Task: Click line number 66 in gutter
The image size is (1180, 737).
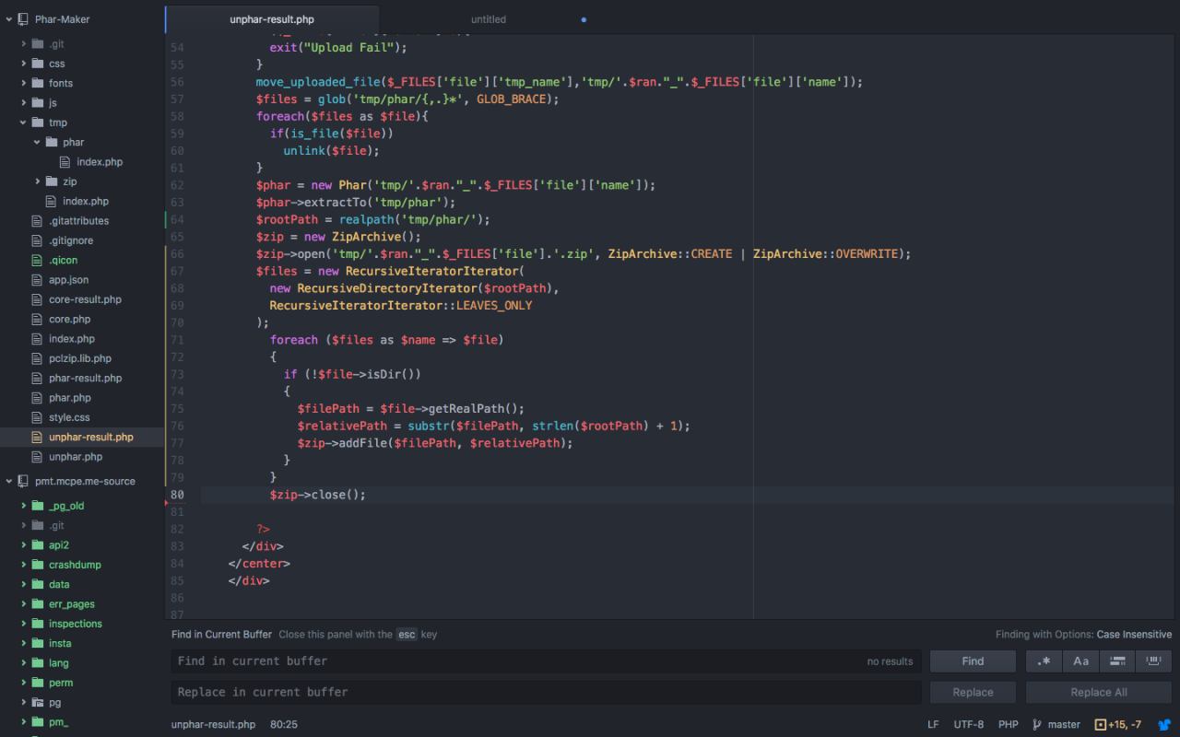Action: [177, 254]
